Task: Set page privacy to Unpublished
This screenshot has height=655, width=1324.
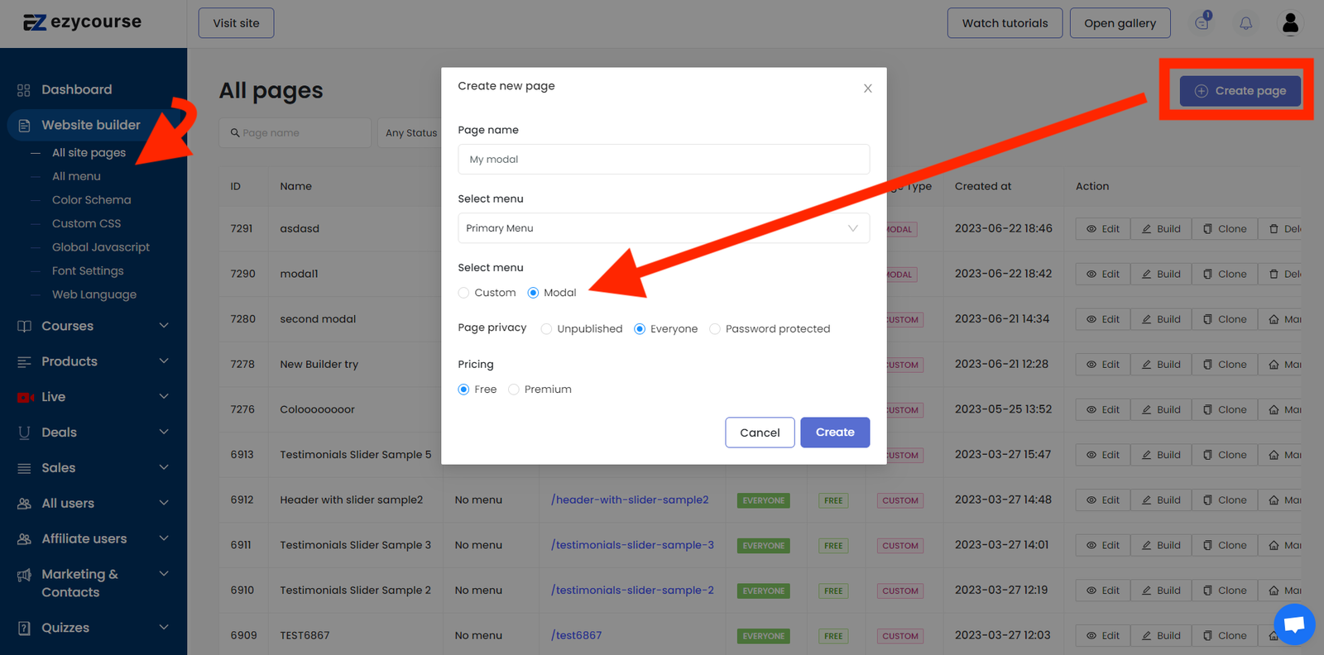Action: (546, 329)
